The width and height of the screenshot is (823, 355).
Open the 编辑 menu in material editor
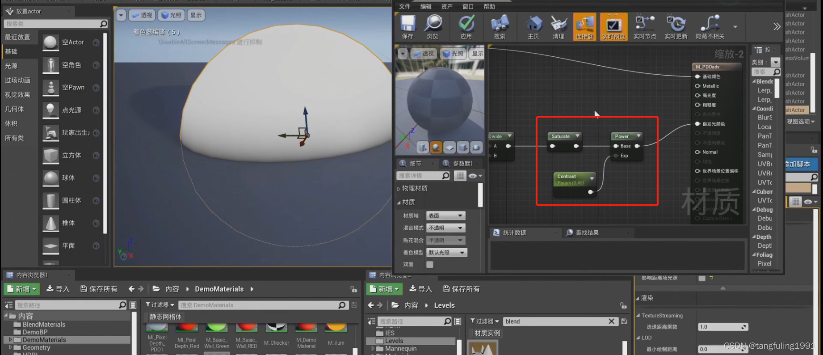point(426,6)
